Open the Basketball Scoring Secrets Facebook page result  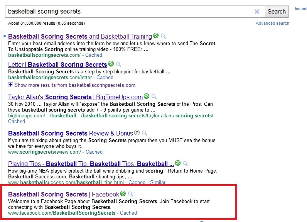tap(64, 194)
